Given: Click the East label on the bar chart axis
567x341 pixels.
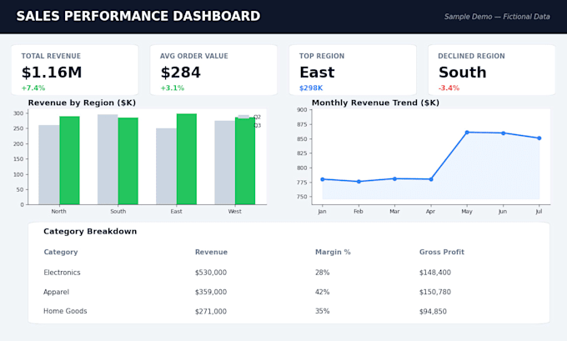Looking at the screenshot, I should click(x=177, y=211).
